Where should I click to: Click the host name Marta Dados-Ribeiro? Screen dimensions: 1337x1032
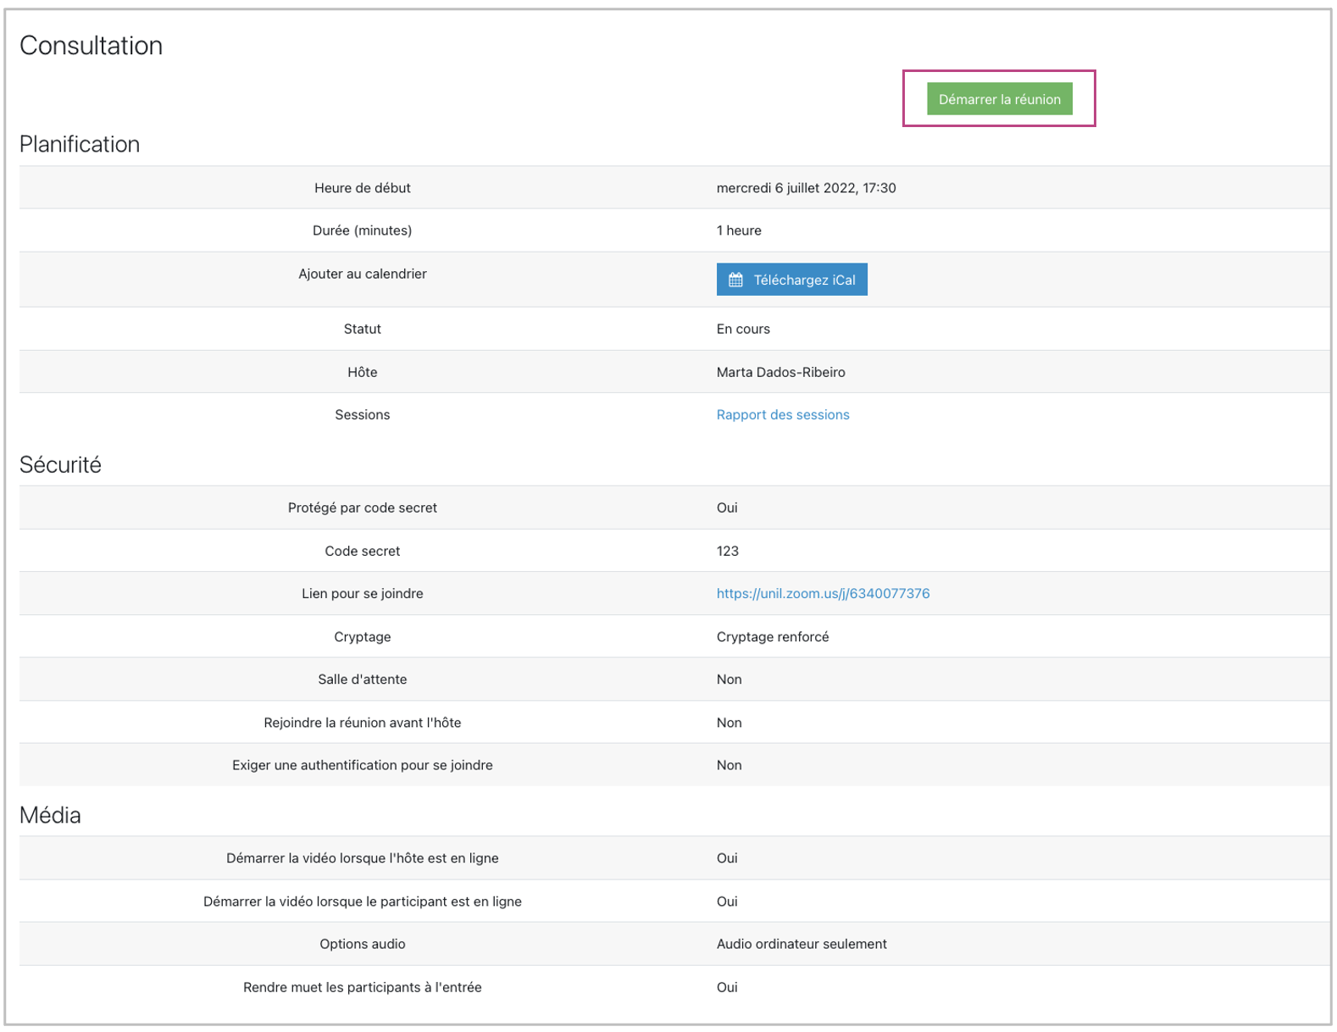[x=780, y=372]
